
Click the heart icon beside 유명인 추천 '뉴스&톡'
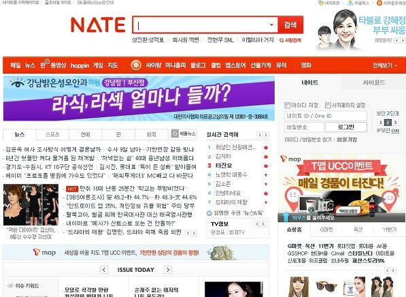click(x=209, y=213)
